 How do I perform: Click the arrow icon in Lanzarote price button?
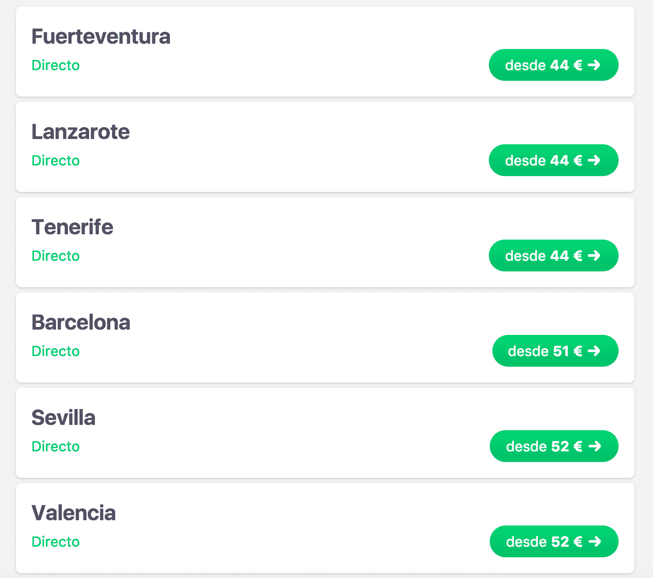pos(594,161)
